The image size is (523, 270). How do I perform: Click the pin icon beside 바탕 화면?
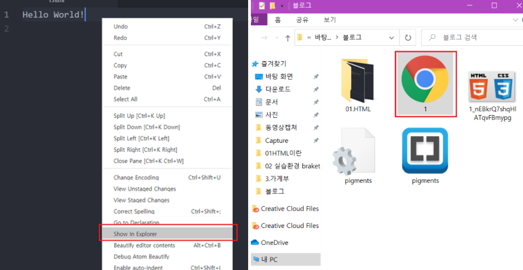pos(316,77)
